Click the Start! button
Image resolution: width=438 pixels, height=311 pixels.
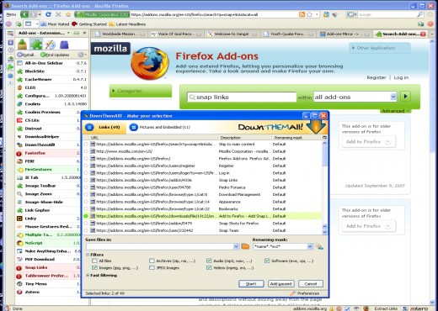tap(251, 284)
